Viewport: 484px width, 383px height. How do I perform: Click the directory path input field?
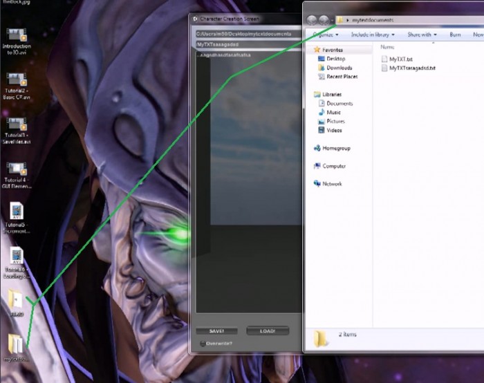[x=249, y=34]
